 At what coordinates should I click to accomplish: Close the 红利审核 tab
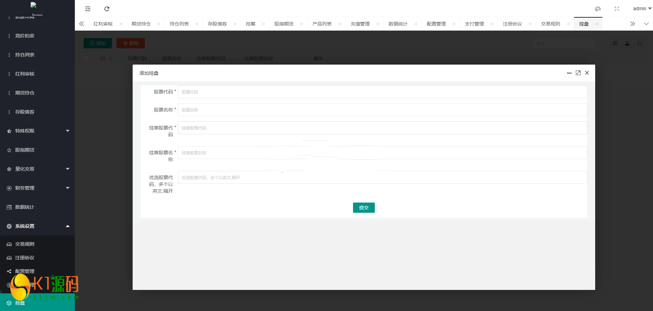pyautogui.click(x=121, y=24)
